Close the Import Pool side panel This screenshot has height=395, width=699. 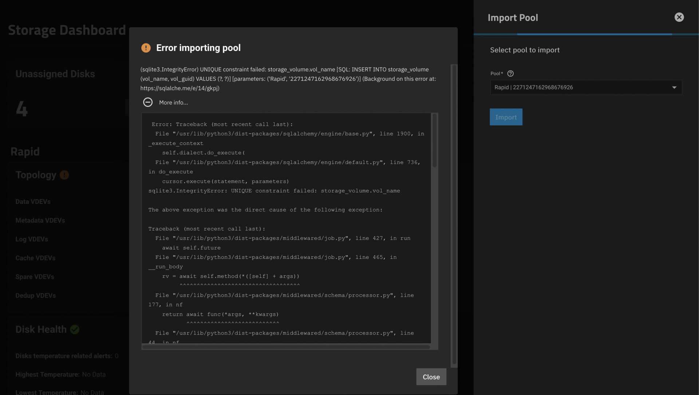(x=679, y=17)
